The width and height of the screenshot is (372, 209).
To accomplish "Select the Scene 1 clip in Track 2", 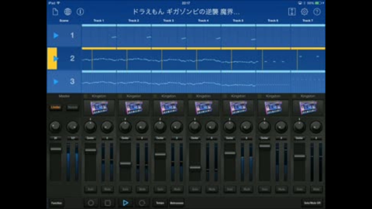I will click(134, 36).
